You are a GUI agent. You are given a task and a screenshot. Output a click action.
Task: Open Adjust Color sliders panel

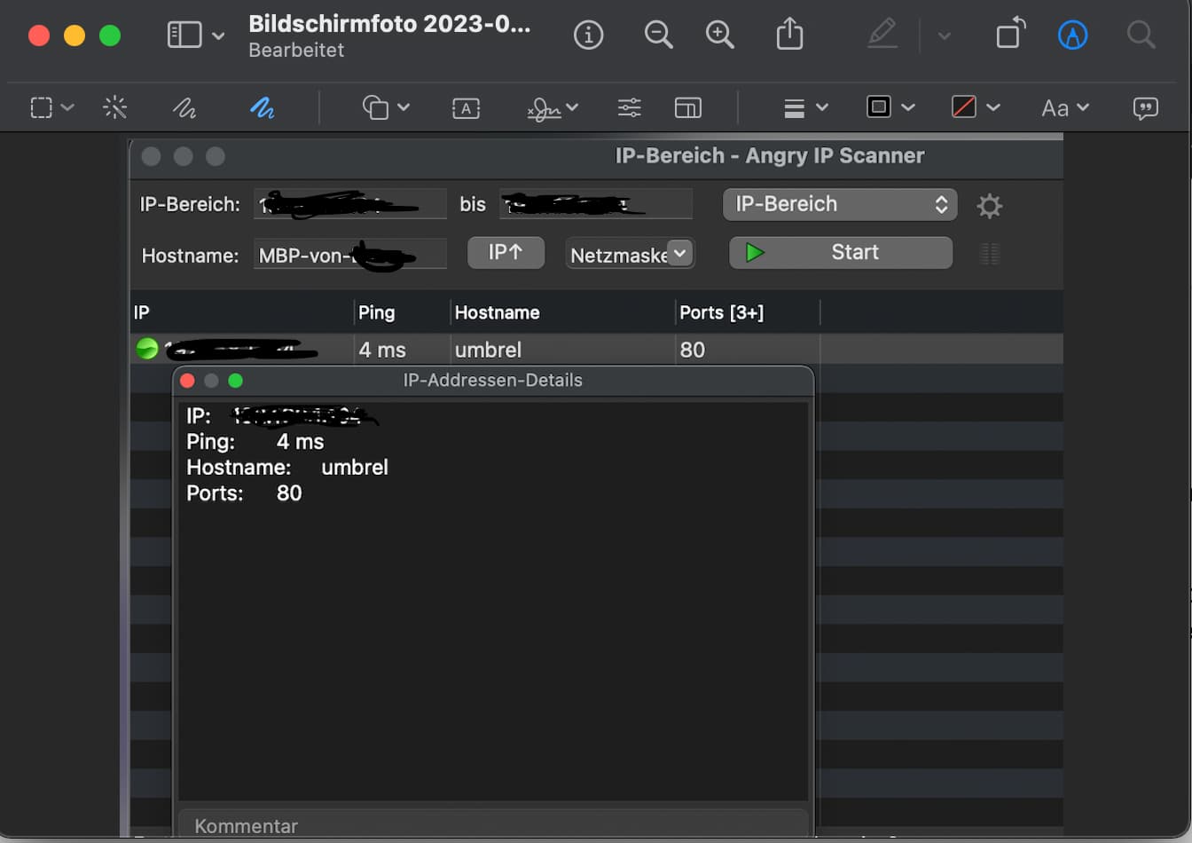[629, 107]
